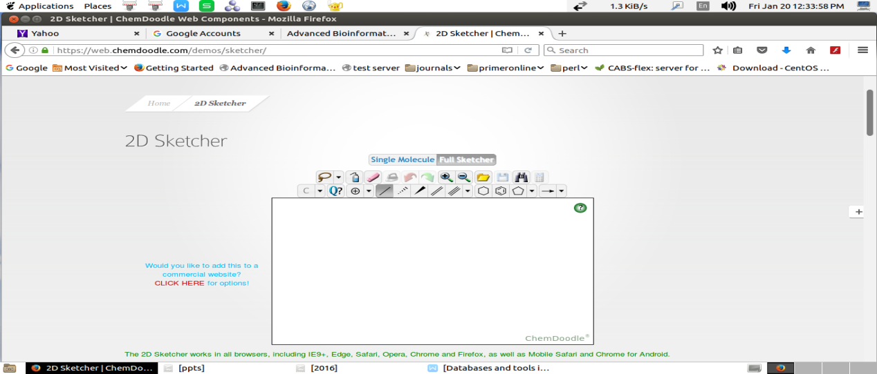Click the Calculate calculator icon
The height and width of the screenshot is (374, 877).
coord(539,177)
